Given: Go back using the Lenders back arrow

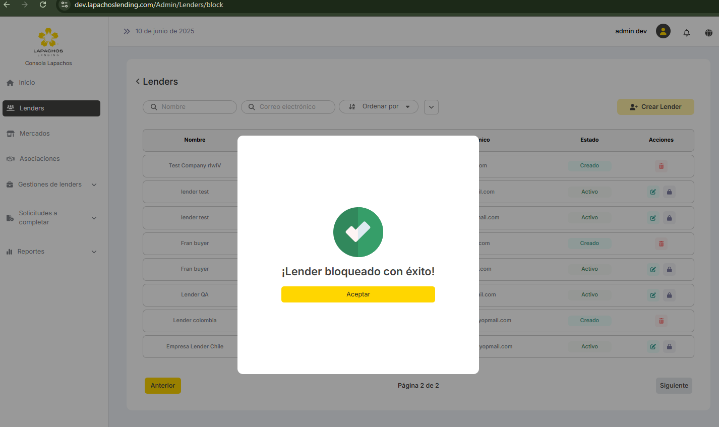Looking at the screenshot, I should pos(138,82).
